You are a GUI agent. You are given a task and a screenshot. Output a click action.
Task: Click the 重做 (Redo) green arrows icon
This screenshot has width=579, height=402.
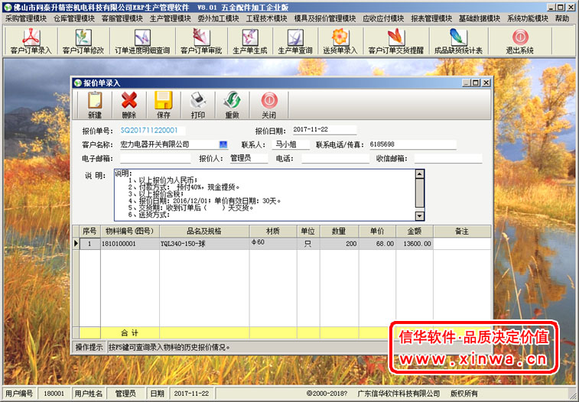click(x=232, y=104)
